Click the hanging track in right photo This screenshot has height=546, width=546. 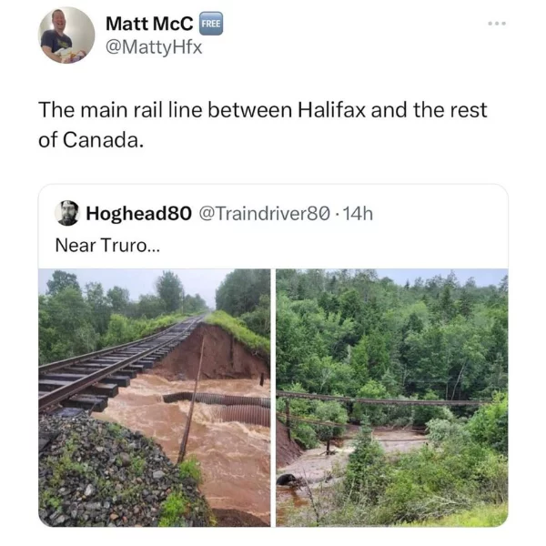[x=382, y=400]
